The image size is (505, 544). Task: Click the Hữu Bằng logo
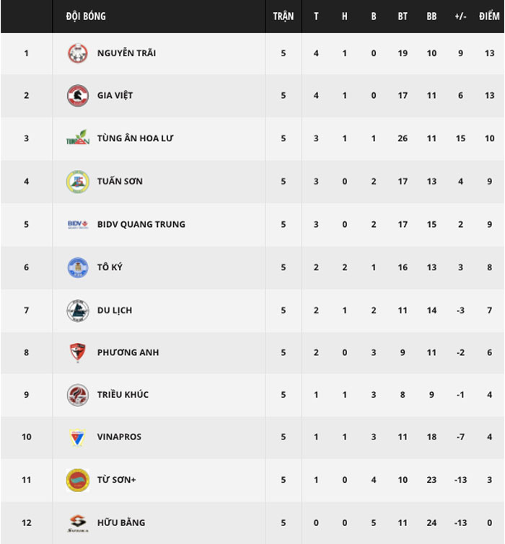(x=77, y=523)
